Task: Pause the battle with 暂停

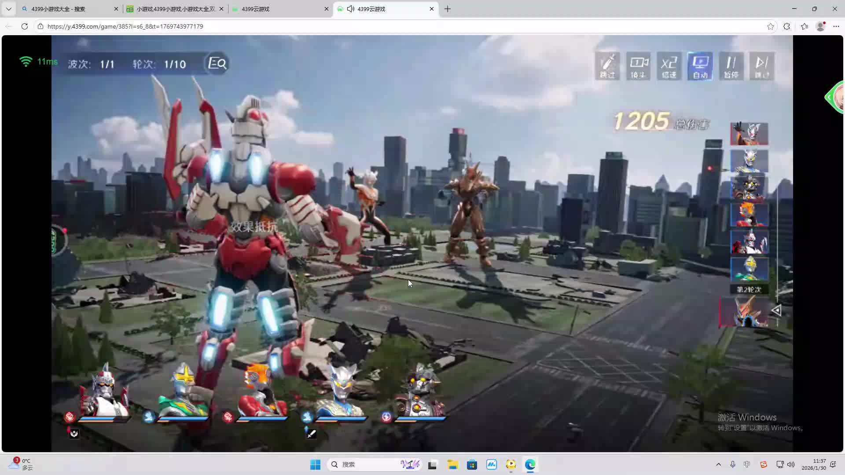Action: coord(731,66)
